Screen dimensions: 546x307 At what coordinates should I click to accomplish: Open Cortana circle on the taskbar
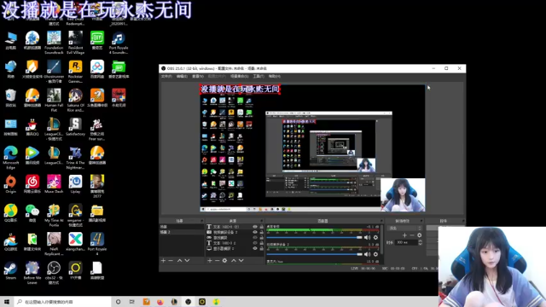[118, 302]
